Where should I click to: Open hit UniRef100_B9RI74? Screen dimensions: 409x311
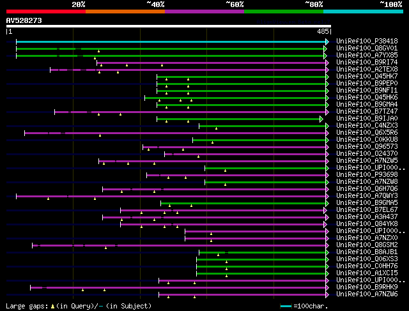367,63
